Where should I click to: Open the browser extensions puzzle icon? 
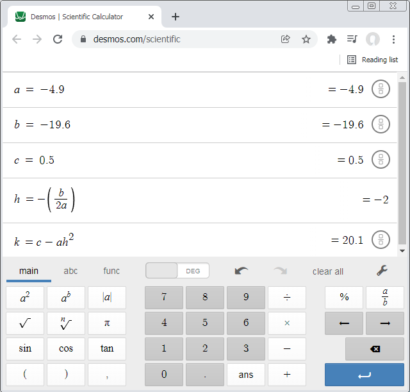click(x=332, y=39)
